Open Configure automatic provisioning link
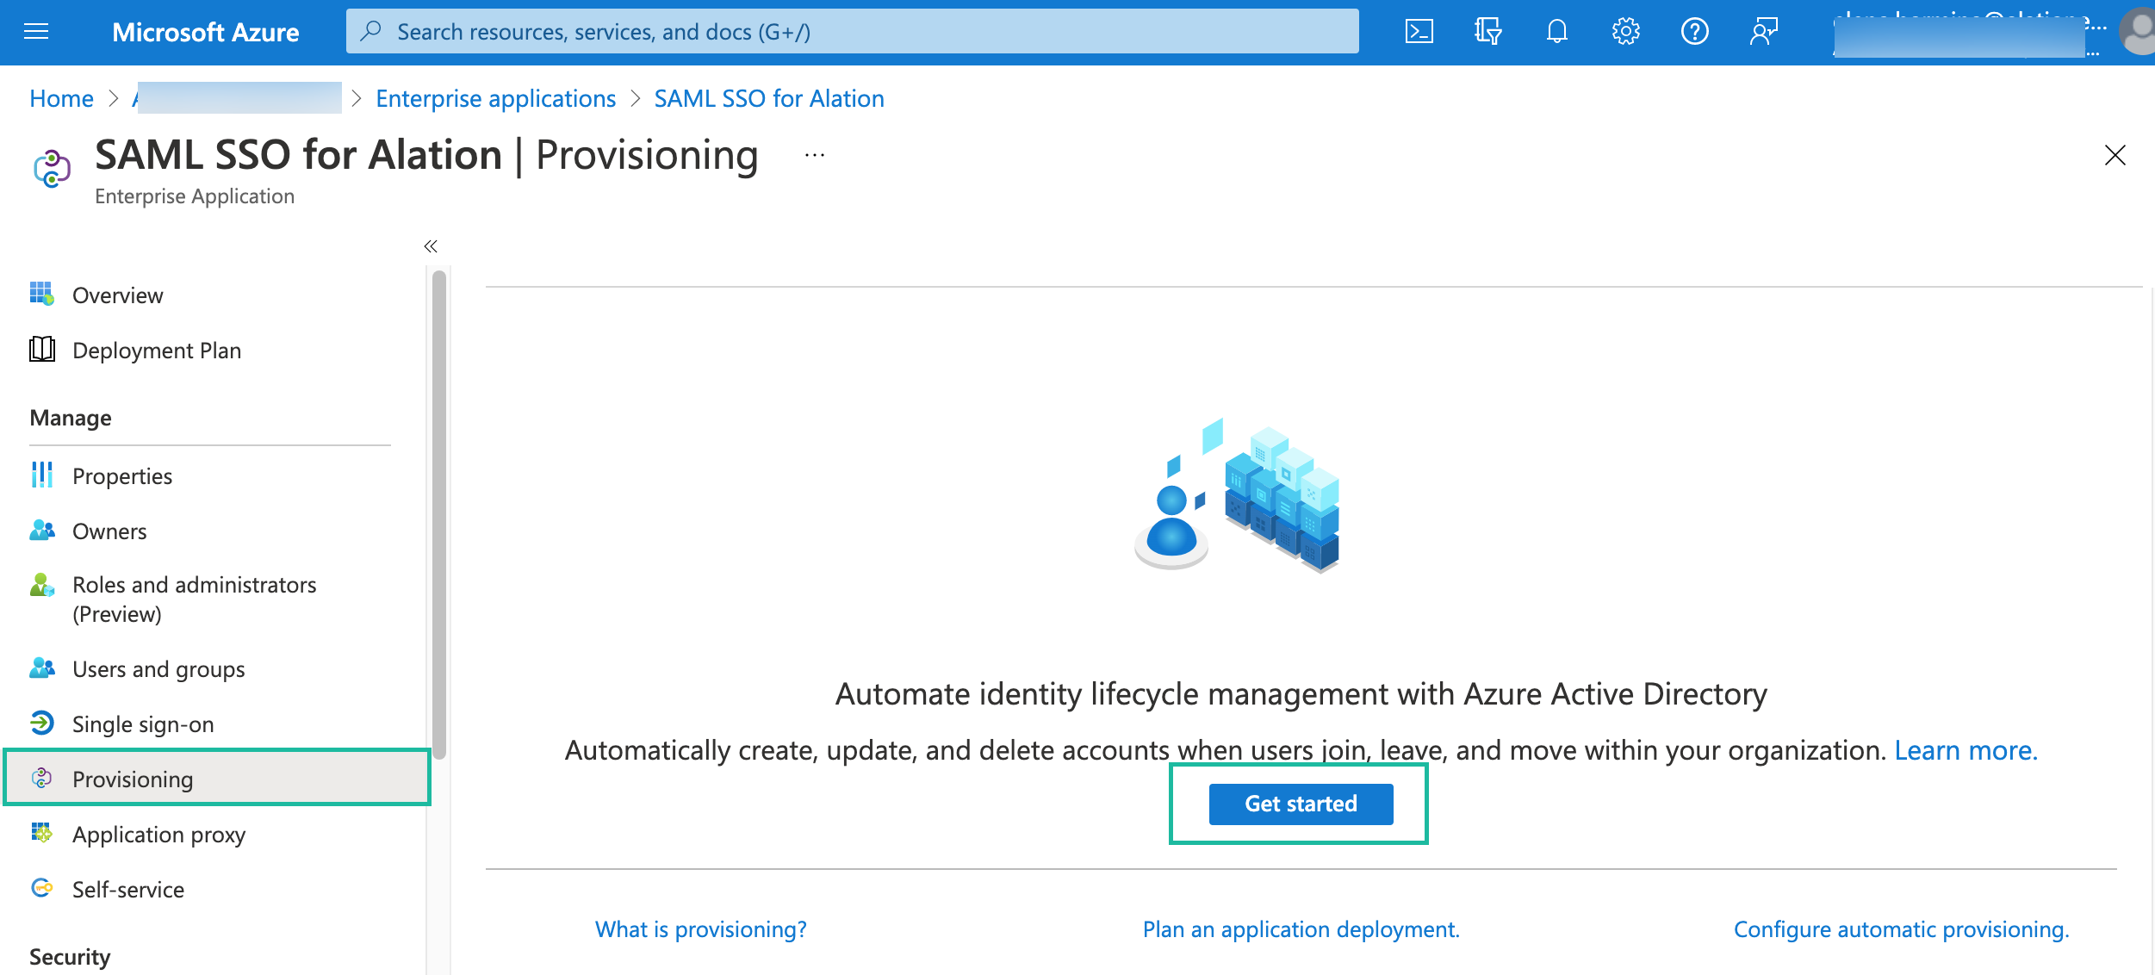The height and width of the screenshot is (975, 2155). click(1901, 929)
